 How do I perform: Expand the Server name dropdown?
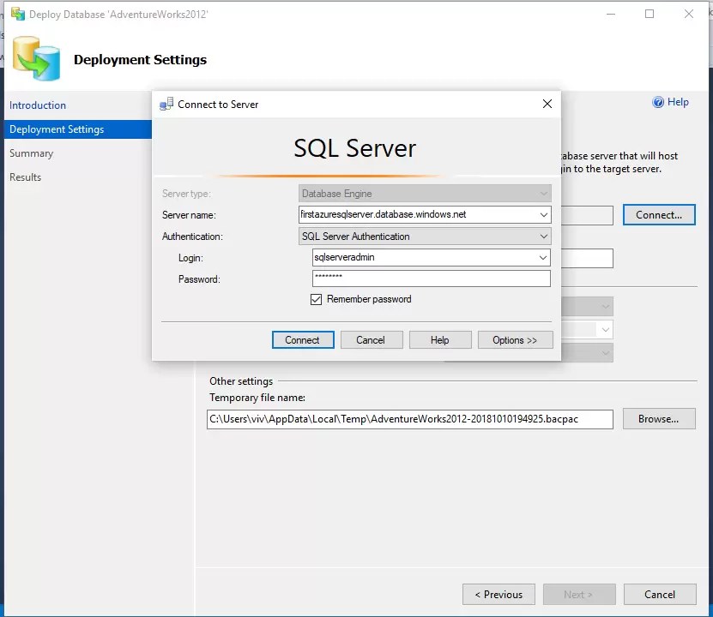click(543, 215)
